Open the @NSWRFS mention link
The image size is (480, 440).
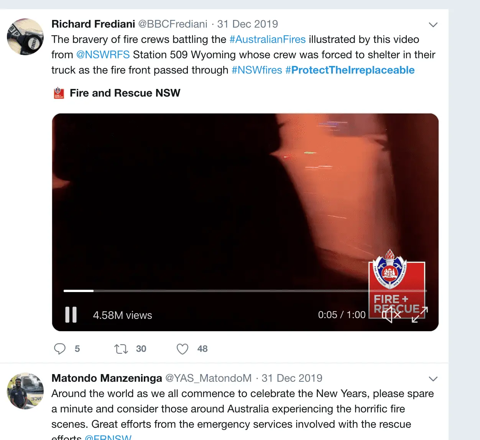point(103,55)
